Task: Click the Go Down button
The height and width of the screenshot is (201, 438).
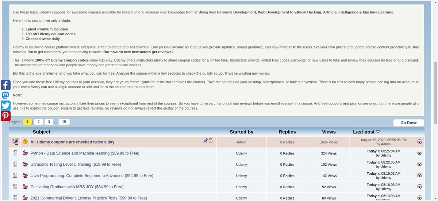Action: click(409, 123)
